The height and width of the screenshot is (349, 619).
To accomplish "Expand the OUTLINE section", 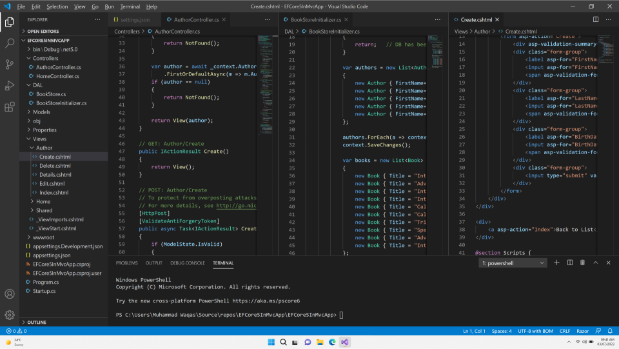I will pos(36,322).
